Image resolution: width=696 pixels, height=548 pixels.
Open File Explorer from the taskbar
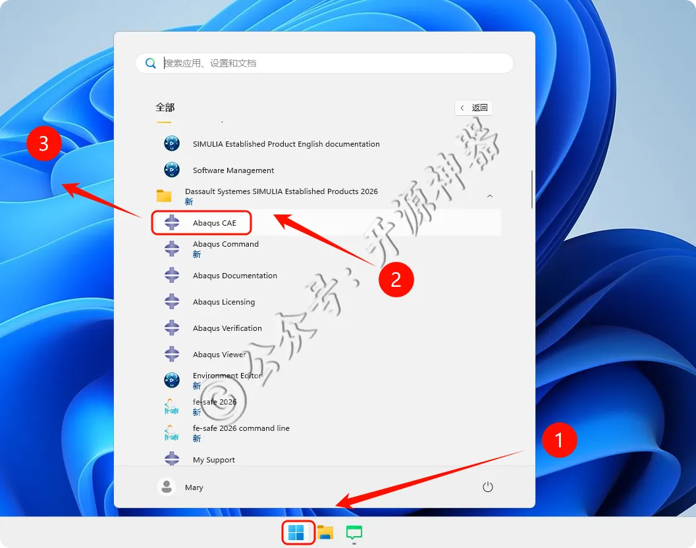click(325, 532)
